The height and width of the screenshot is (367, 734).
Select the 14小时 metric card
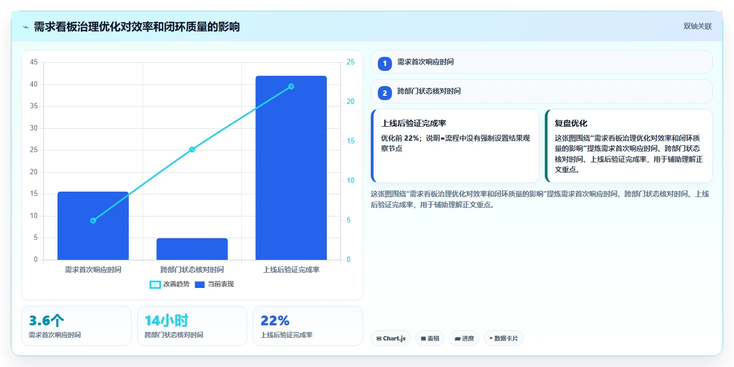tap(192, 326)
